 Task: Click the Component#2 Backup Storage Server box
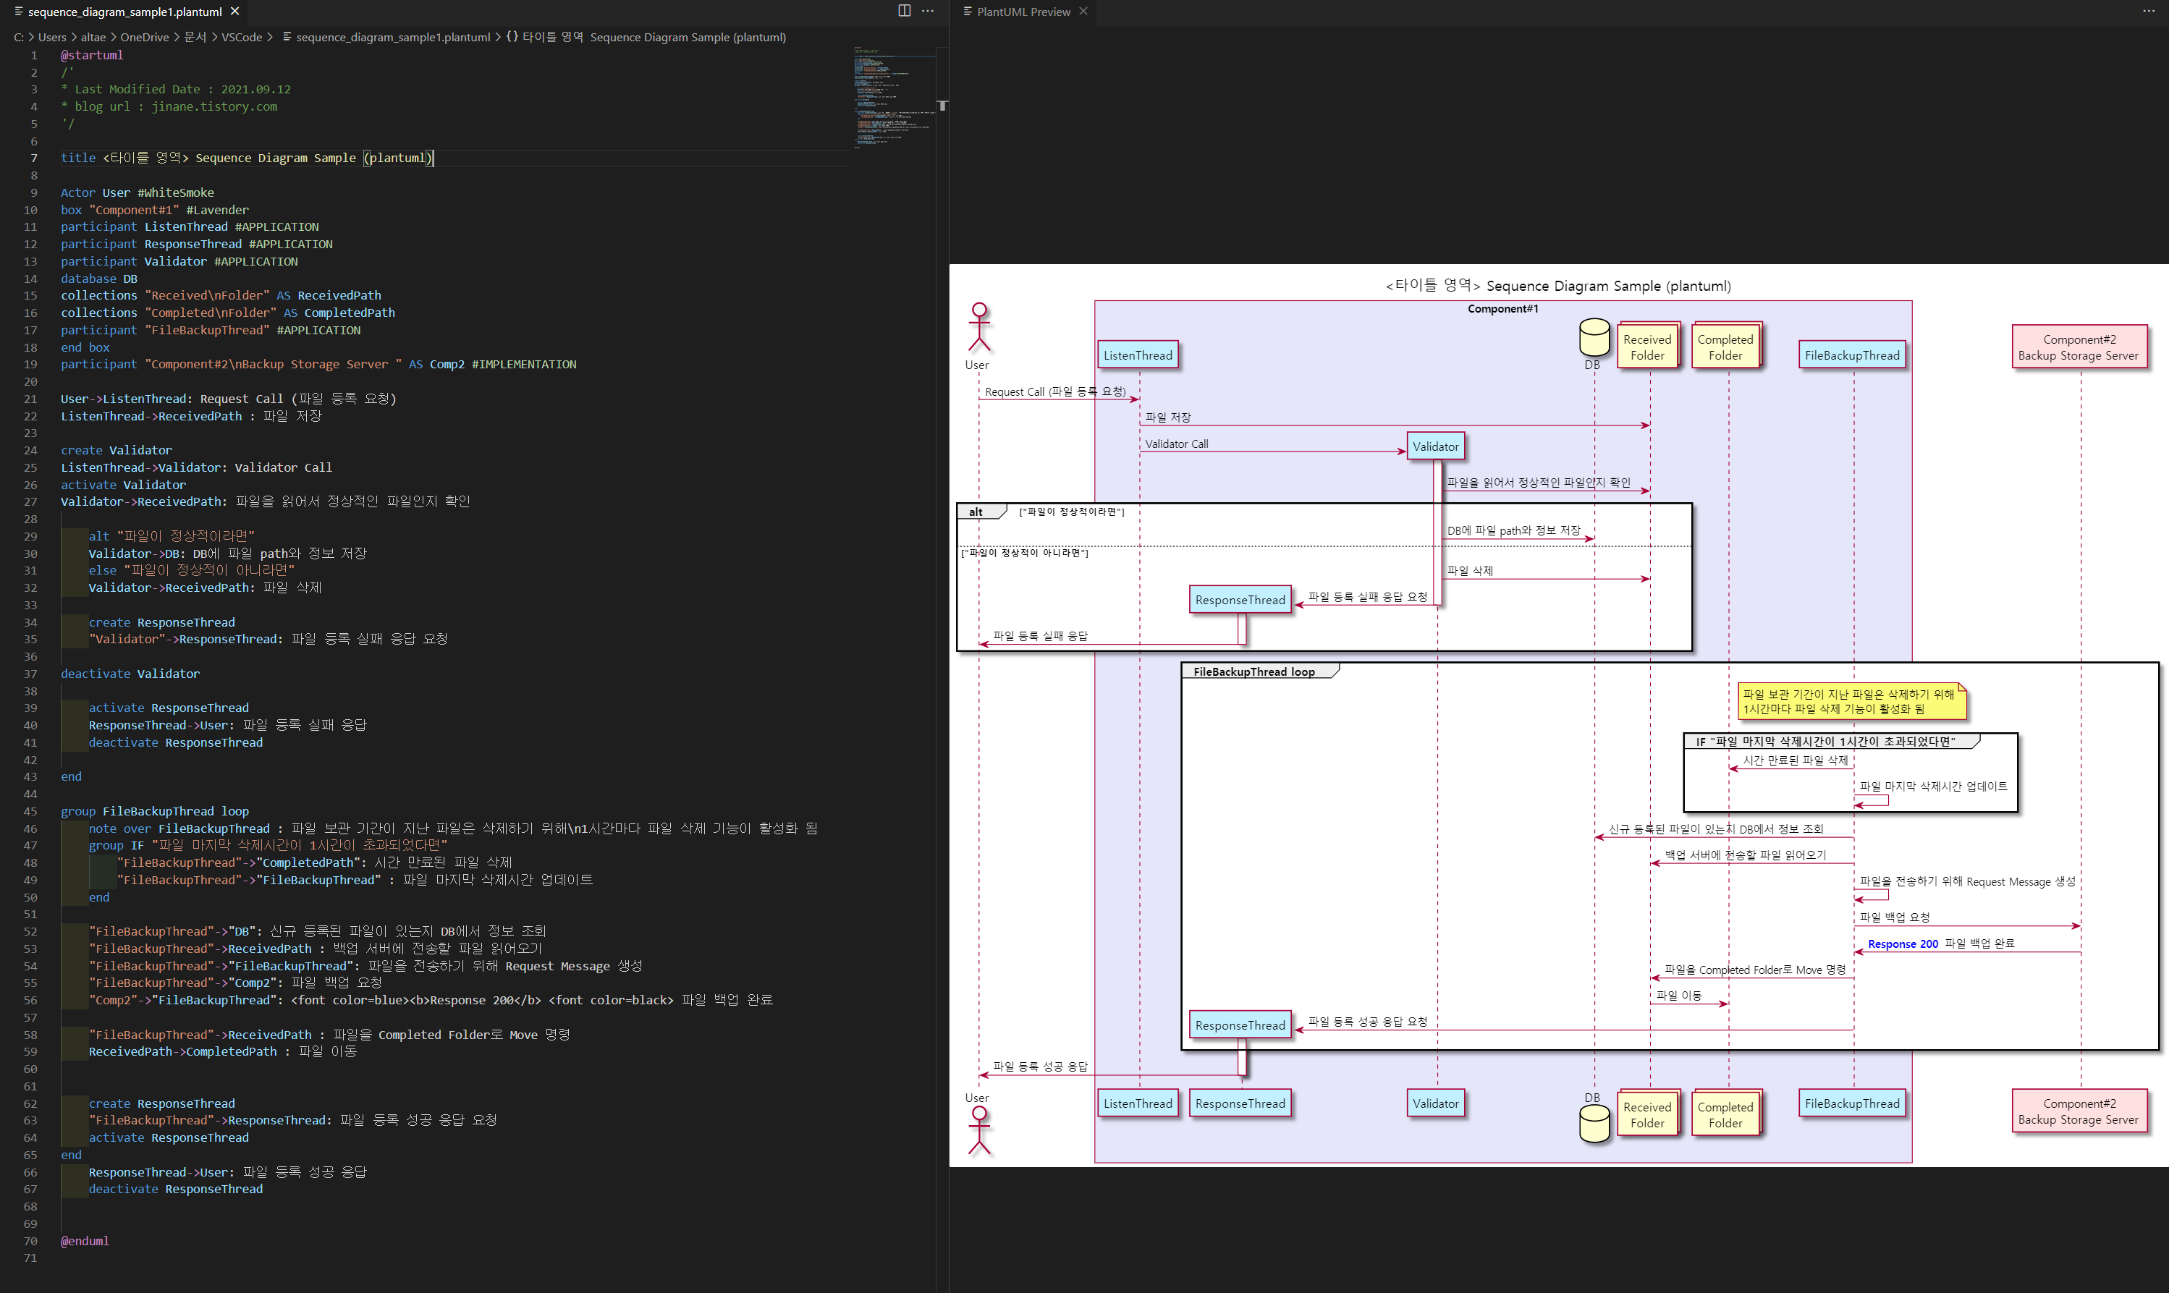2079,347
